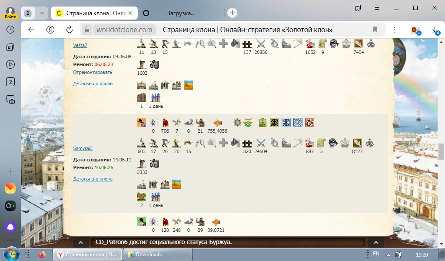Open the downloads arrow in browser toolbar
This screenshot has height=261, width=445.
(434, 30)
